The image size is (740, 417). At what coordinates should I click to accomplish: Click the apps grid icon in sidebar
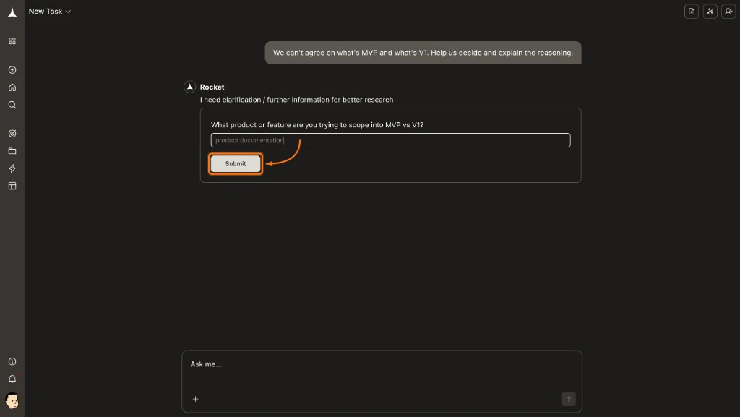click(x=12, y=41)
